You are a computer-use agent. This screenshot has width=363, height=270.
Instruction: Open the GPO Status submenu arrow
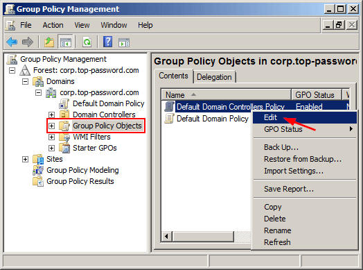tap(351, 128)
